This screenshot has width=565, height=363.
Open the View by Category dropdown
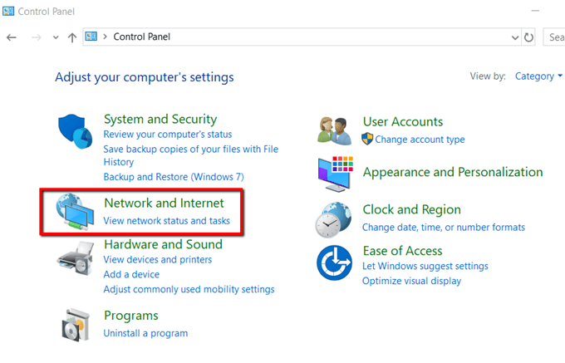(x=538, y=76)
